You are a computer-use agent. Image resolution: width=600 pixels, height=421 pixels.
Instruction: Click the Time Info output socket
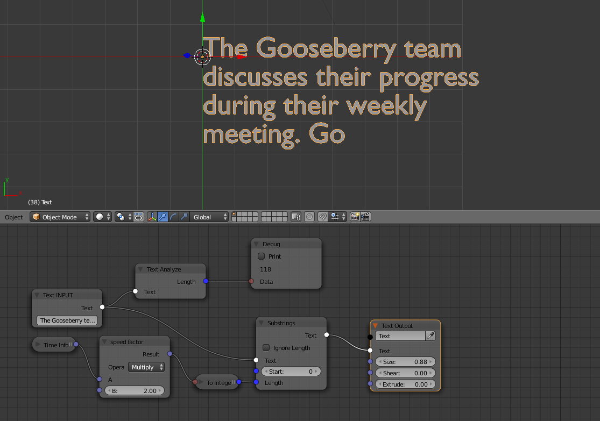(76, 344)
